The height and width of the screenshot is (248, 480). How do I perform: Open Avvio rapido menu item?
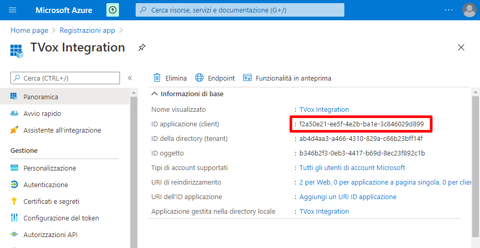coord(42,113)
